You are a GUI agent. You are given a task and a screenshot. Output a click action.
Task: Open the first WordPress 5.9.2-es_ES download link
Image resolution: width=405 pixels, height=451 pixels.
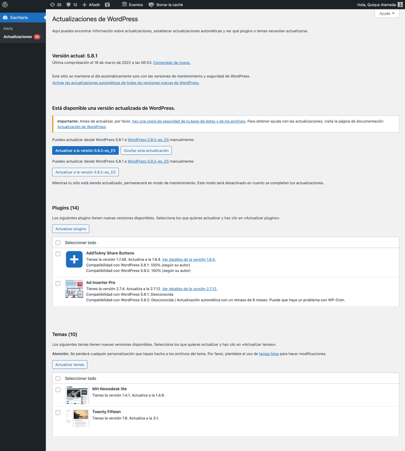[x=148, y=140]
